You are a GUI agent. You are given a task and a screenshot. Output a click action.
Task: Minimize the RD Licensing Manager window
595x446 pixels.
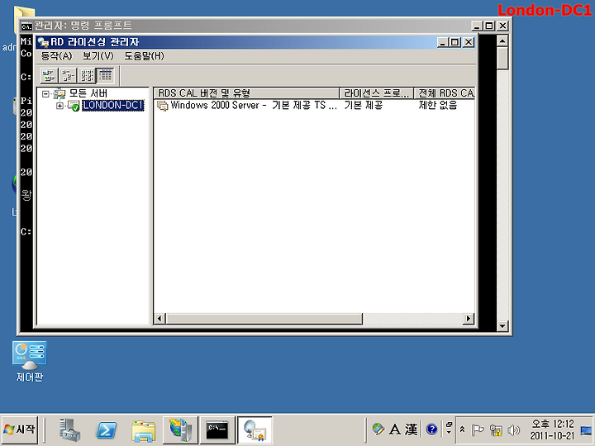tap(442, 42)
